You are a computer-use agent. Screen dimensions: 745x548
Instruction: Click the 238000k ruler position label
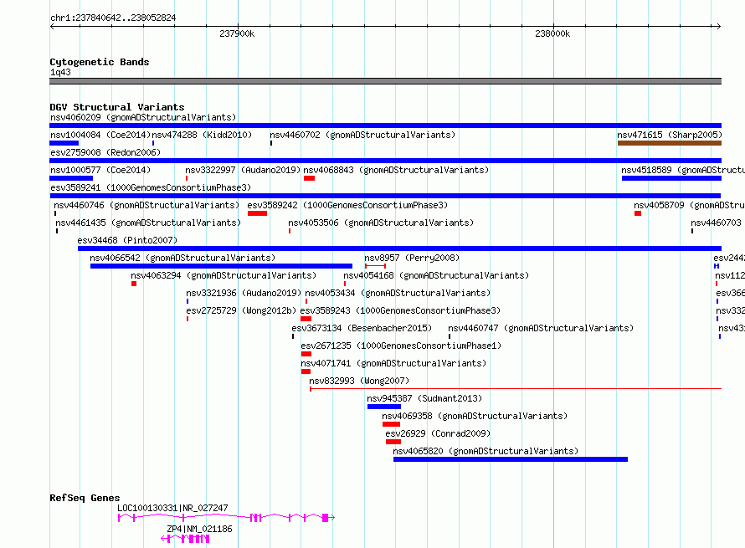[552, 33]
